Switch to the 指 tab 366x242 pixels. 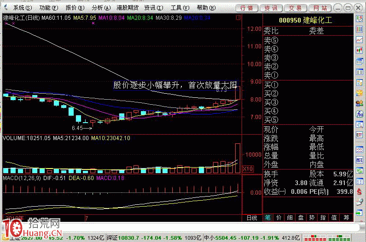click(323, 218)
